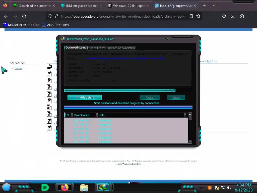The image size is (257, 193).
Task: Go back with the browser back arrow
Action: pyautogui.click(x=6, y=16)
